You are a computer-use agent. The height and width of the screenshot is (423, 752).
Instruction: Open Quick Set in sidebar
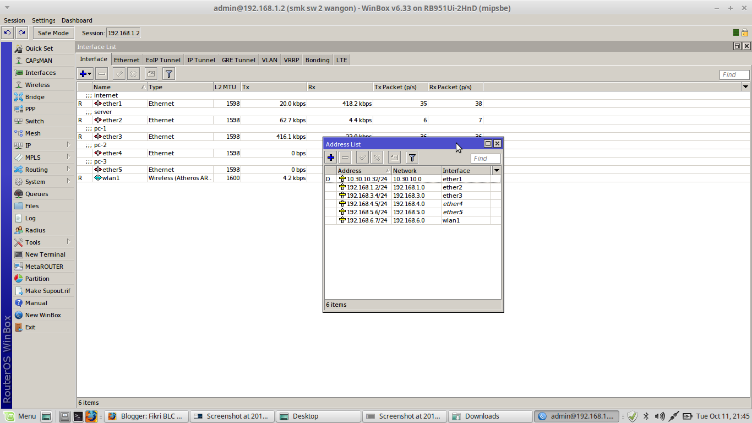[x=43, y=48]
